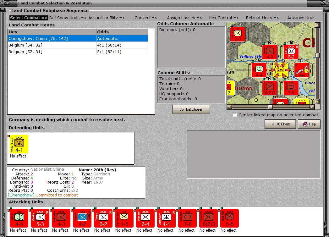Click the Chengchow hex link in unit details
The height and width of the screenshot is (237, 329).
point(21,195)
